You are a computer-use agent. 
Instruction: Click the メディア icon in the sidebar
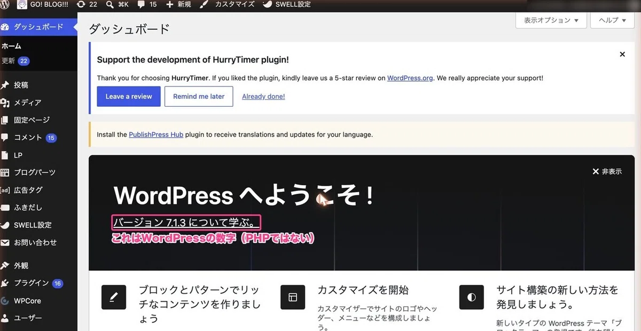[x=5, y=103]
